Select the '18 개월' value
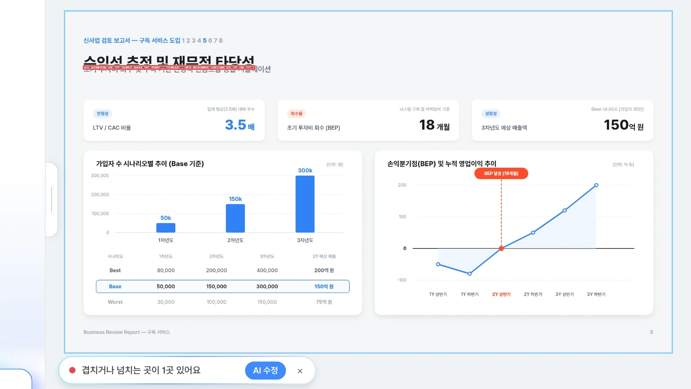Viewport: 691px width, 389px height. [434, 125]
